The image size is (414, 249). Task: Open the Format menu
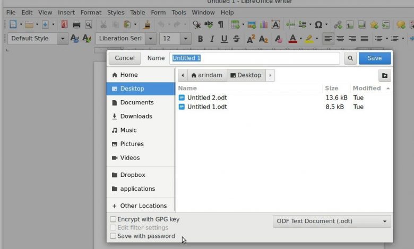pyautogui.click(x=91, y=12)
